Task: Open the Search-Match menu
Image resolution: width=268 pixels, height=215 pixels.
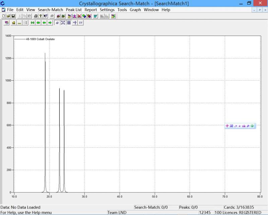Action: point(51,10)
